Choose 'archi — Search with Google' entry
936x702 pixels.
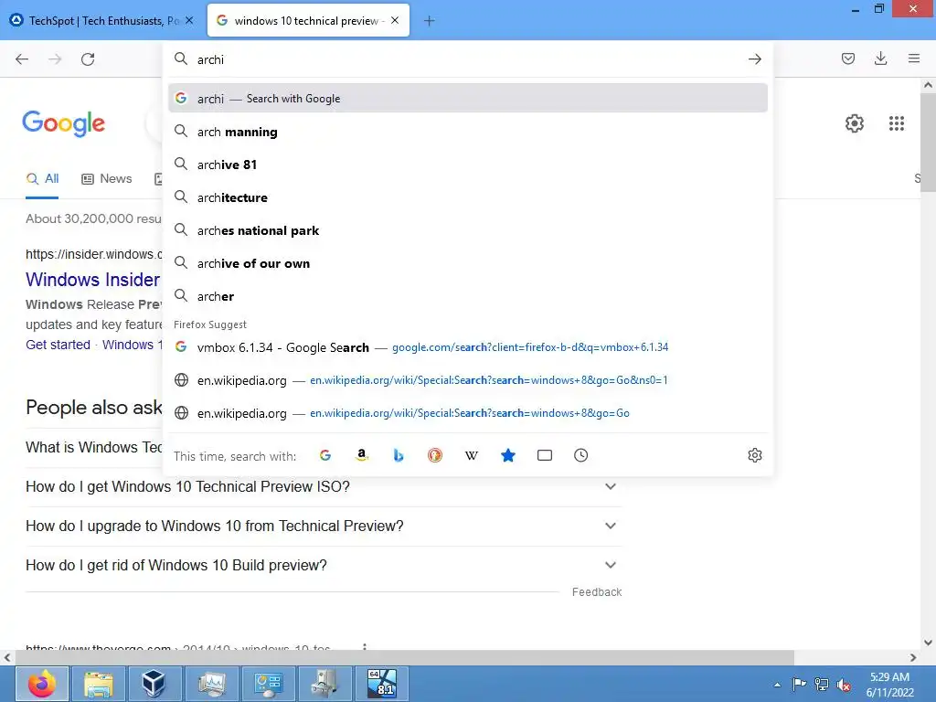pyautogui.click(x=468, y=99)
